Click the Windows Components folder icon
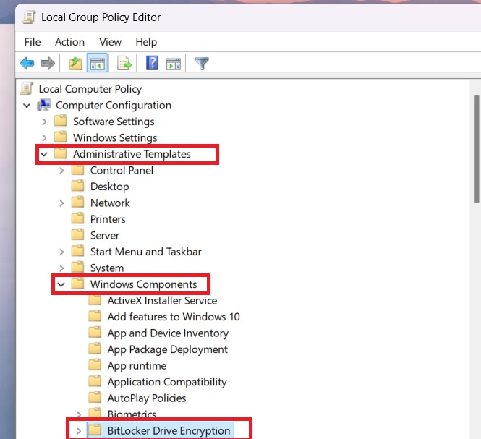481x439 pixels. pos(77,284)
